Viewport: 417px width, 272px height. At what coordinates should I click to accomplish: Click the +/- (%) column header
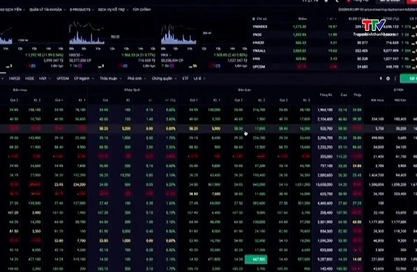170,100
